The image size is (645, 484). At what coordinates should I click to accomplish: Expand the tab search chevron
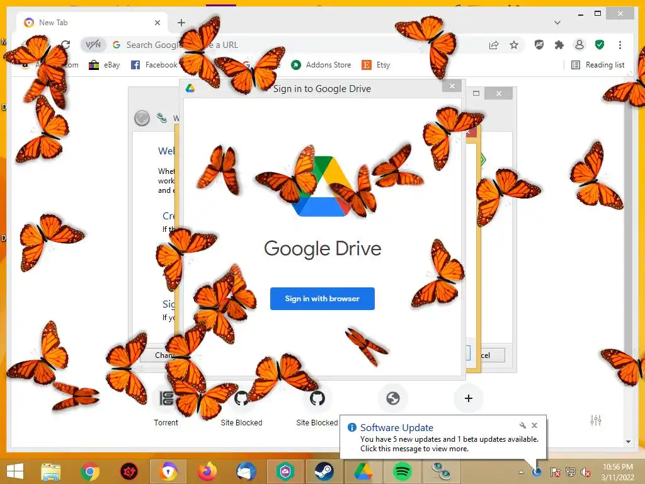[557, 23]
